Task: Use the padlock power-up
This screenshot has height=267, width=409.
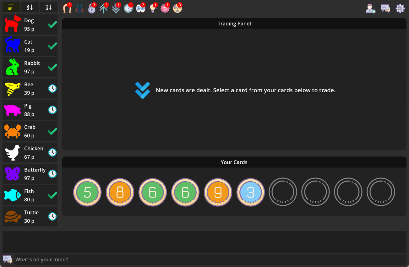Action: [x=91, y=8]
